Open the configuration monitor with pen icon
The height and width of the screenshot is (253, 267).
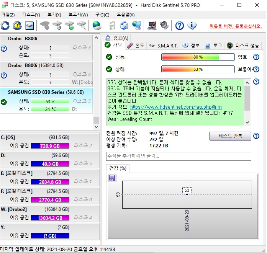tap(152, 26)
